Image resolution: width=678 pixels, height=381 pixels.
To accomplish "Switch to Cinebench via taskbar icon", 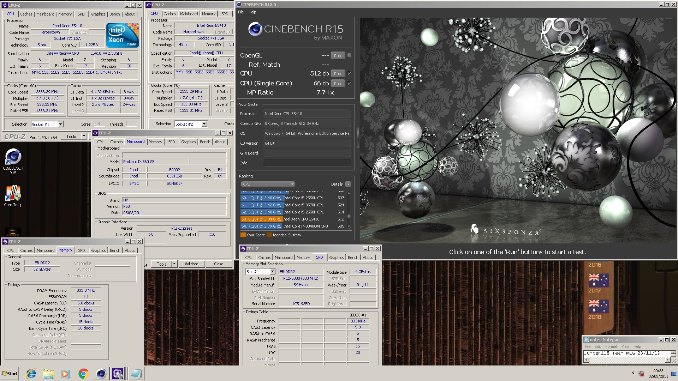I will tap(101, 374).
